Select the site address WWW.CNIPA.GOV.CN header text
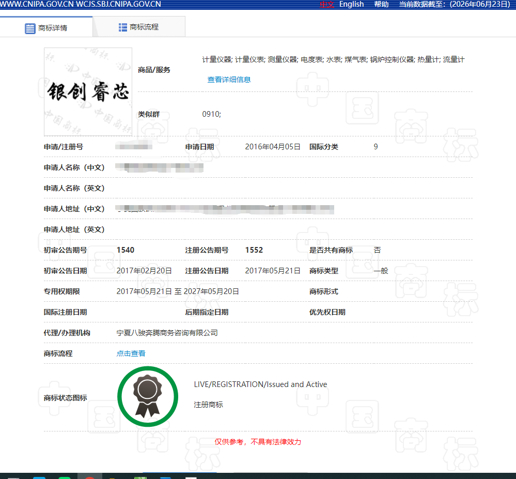This screenshot has height=479, width=516. pyautogui.click(x=37, y=4)
